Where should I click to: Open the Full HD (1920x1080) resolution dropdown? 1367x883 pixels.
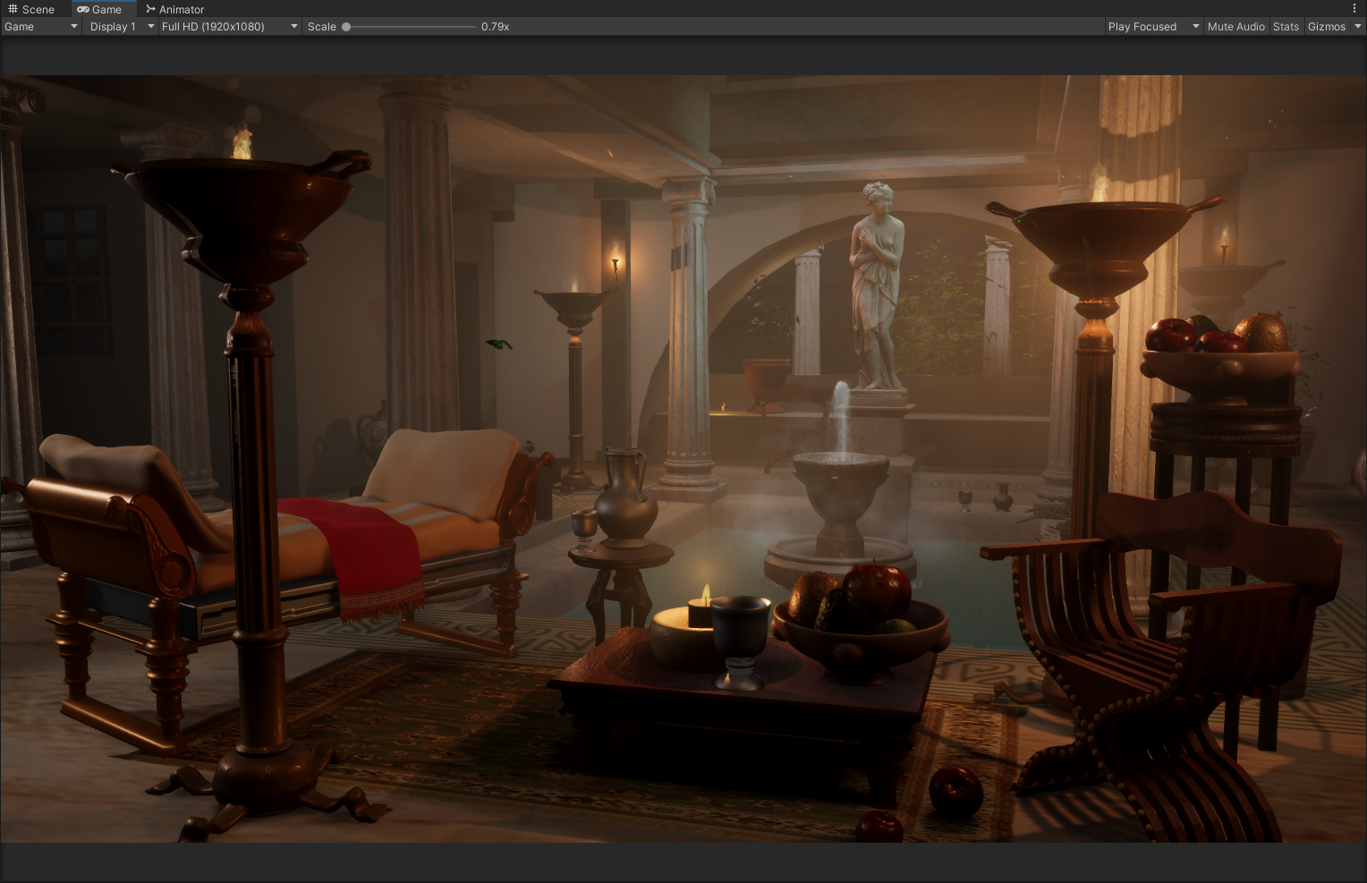point(229,27)
